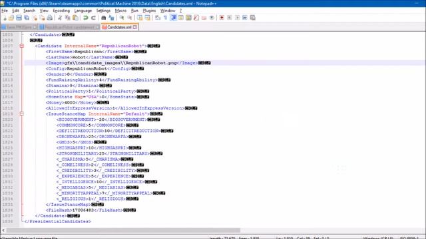Toggle the Document Map icon

coord(188,18)
